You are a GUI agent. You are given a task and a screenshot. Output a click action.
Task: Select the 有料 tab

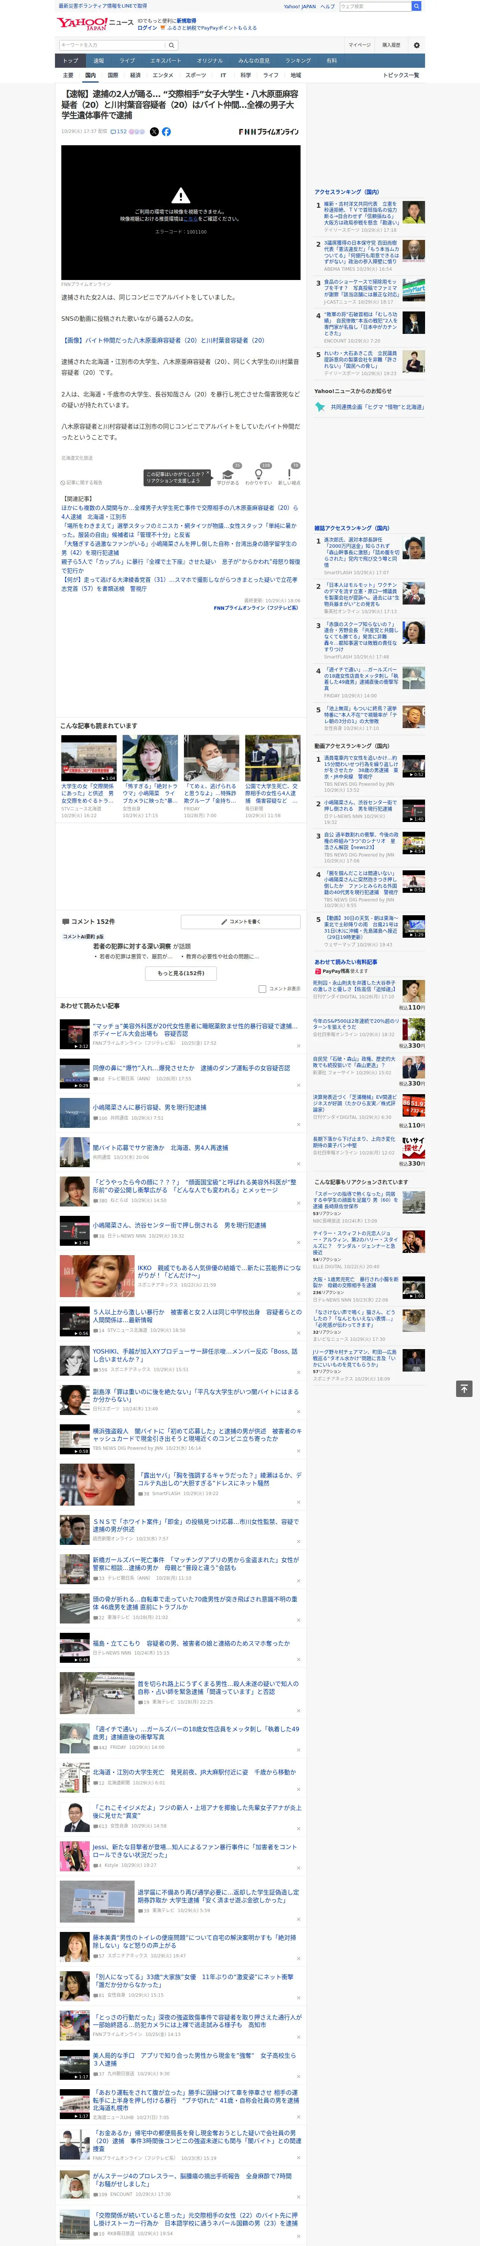tap(331, 60)
